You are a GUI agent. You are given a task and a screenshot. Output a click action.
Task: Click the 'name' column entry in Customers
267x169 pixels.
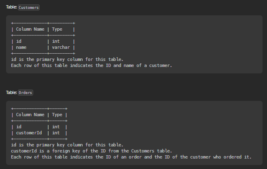coord(21,47)
